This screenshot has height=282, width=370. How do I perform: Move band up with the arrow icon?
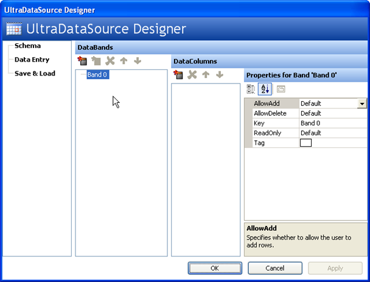click(124, 61)
